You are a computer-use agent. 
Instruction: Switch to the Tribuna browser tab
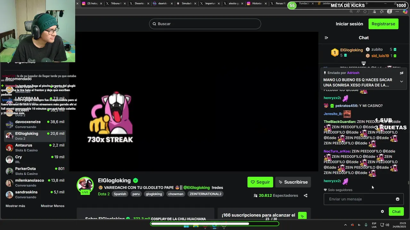click(x=115, y=4)
